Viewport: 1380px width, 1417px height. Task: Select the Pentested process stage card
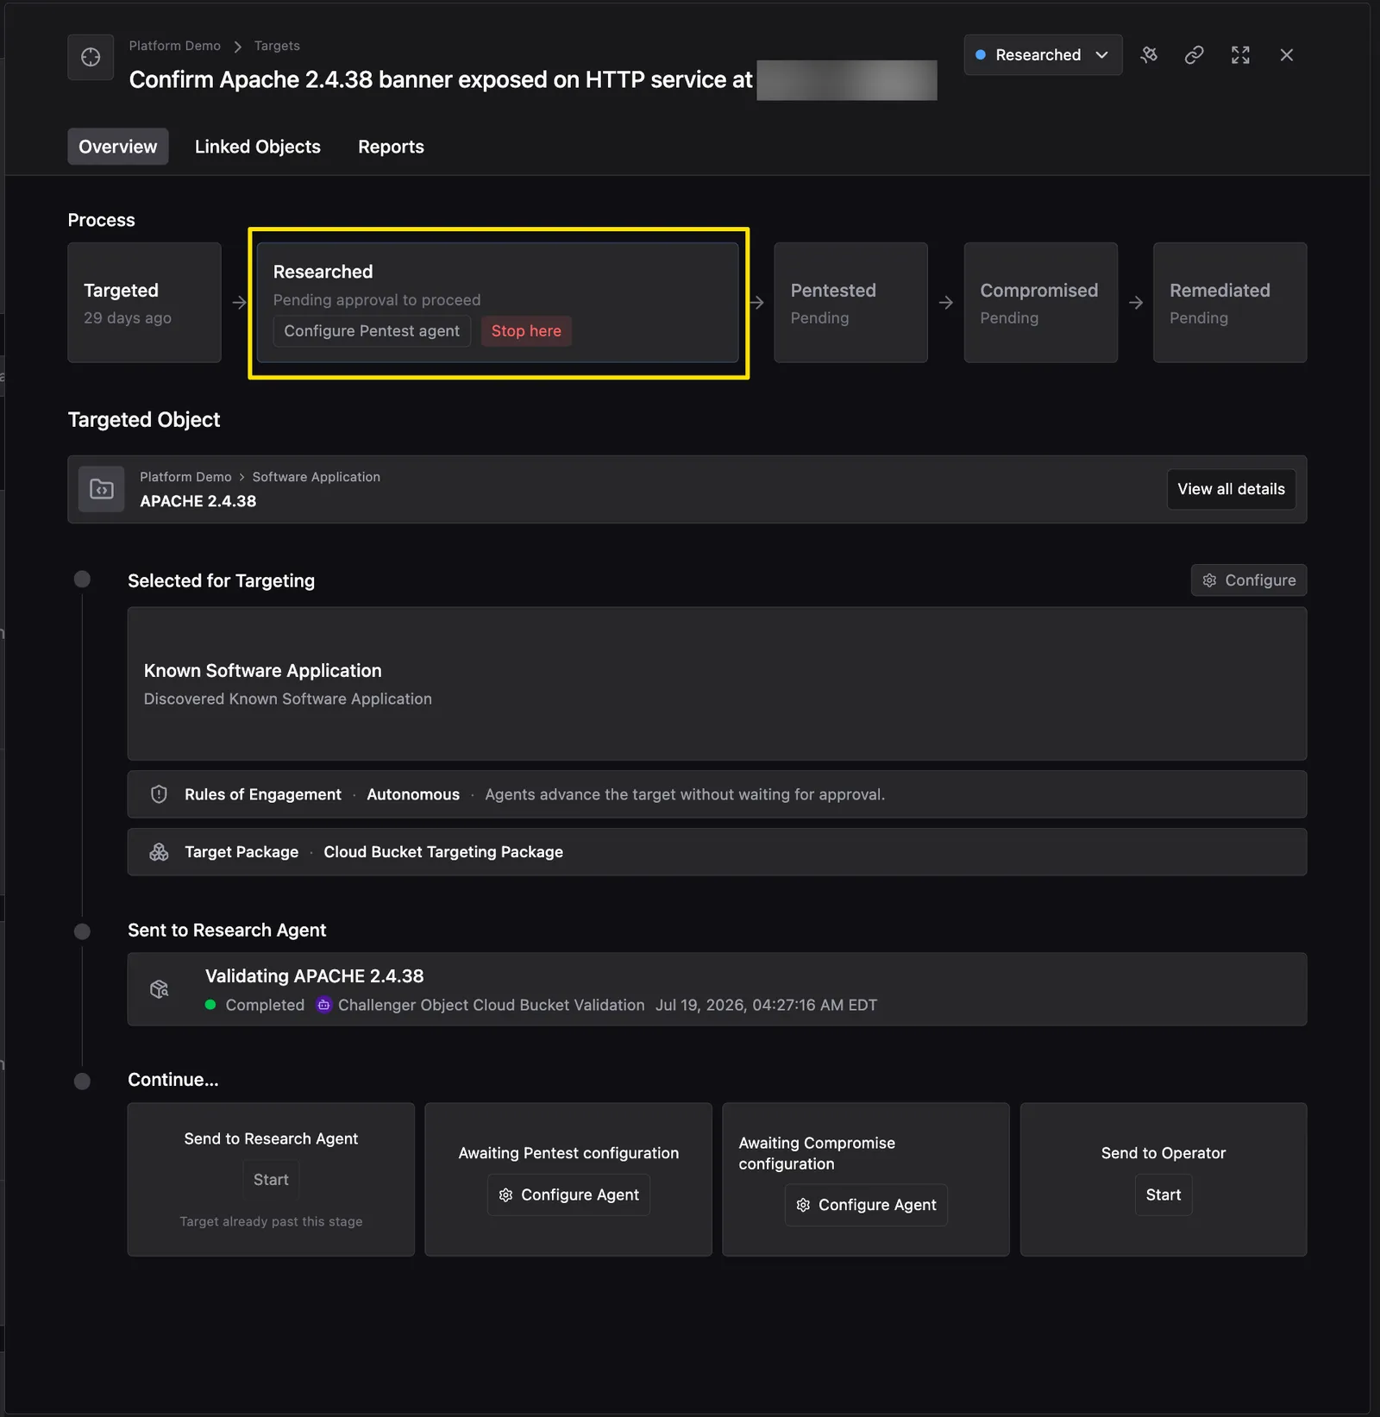pos(850,303)
